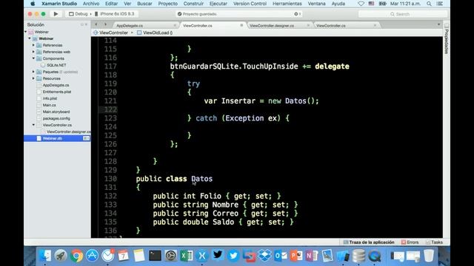Collapse the Webinar project node
Viewport: 474px width, 266px height.
(30, 38)
